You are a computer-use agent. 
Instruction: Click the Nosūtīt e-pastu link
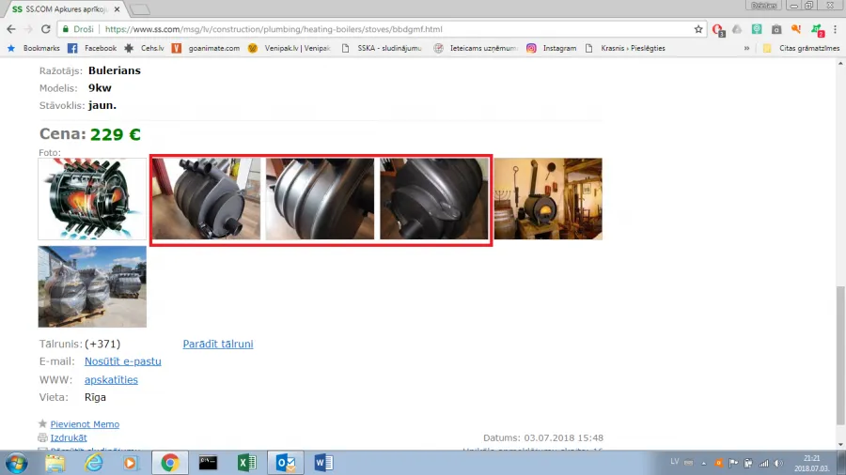122,361
